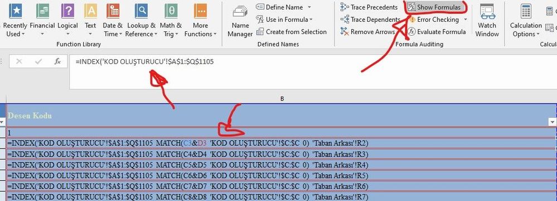Click Remove Arrows
Screen dimensions: 557x201
(367, 32)
